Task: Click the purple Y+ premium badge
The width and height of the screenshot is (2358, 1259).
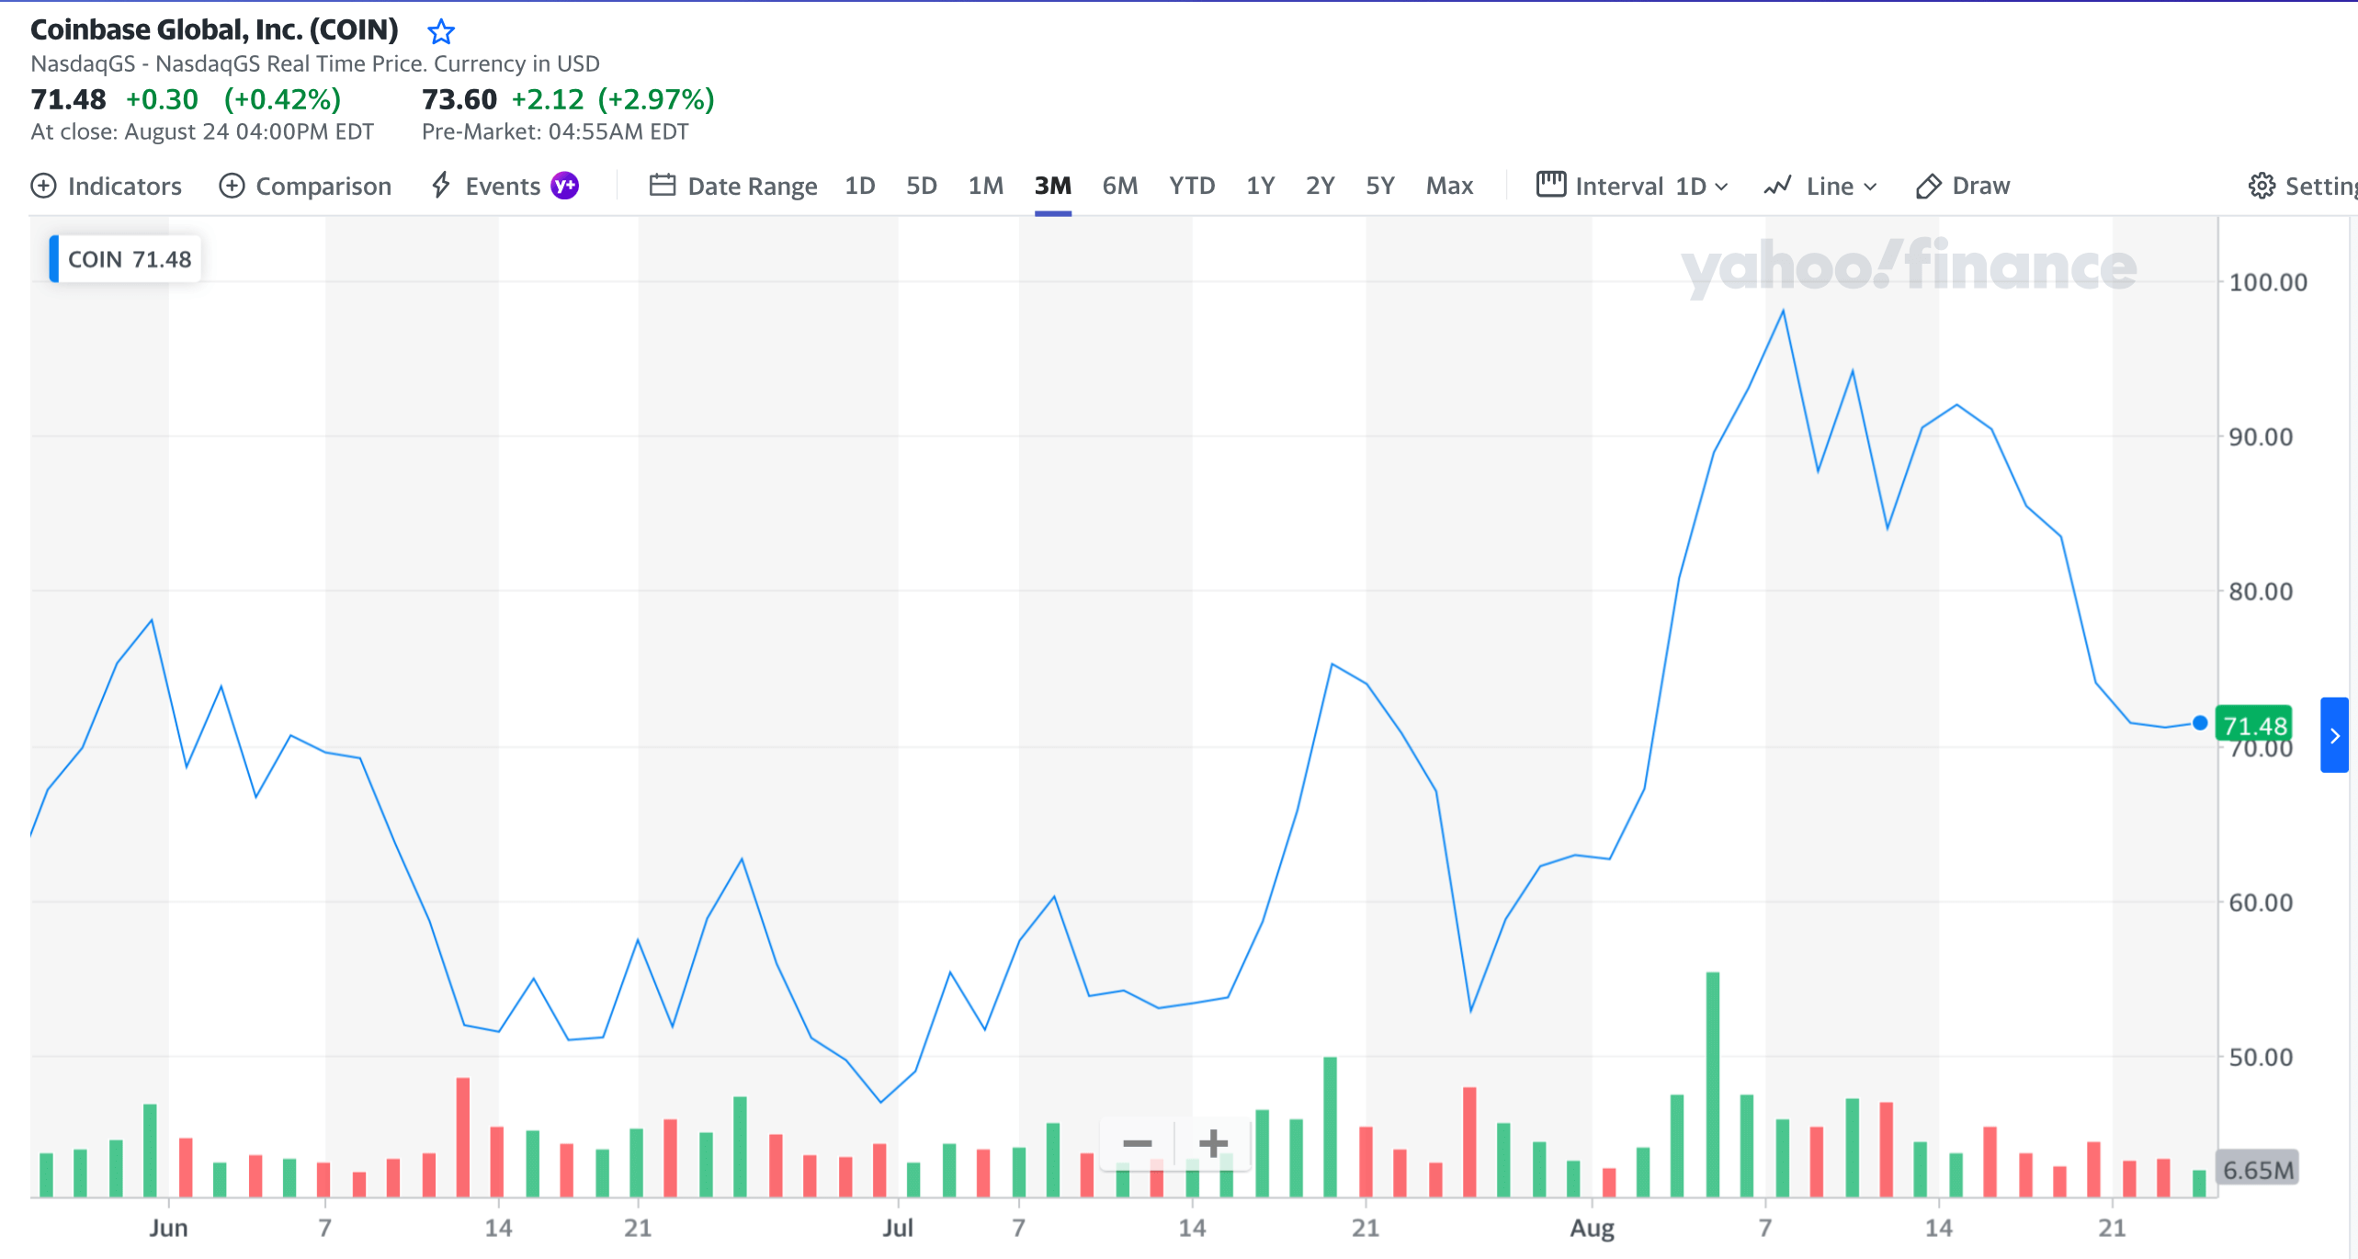Action: tap(564, 186)
